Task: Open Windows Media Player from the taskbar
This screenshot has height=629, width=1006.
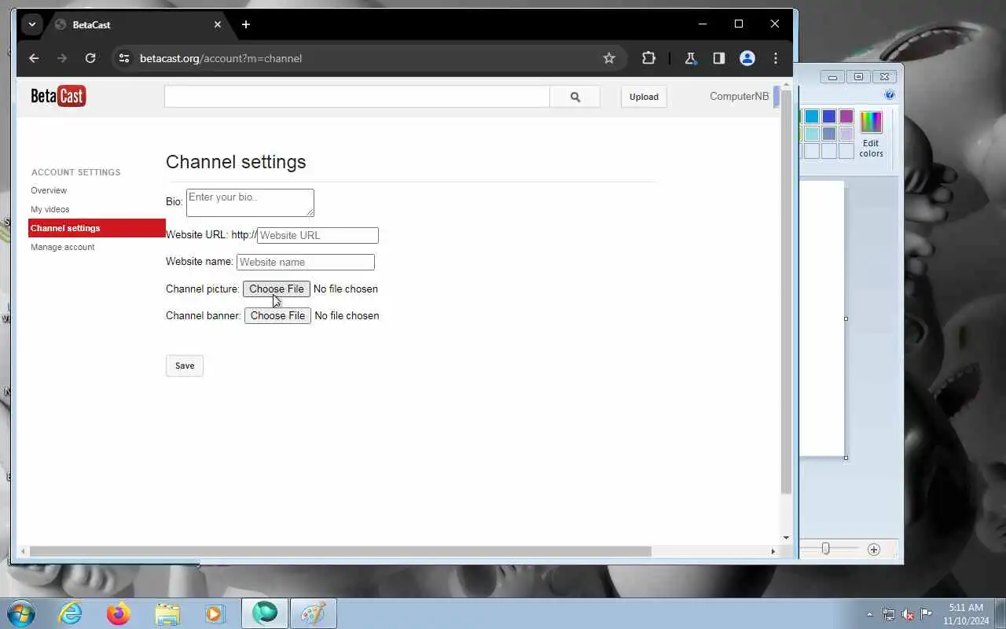Action: coord(215,613)
